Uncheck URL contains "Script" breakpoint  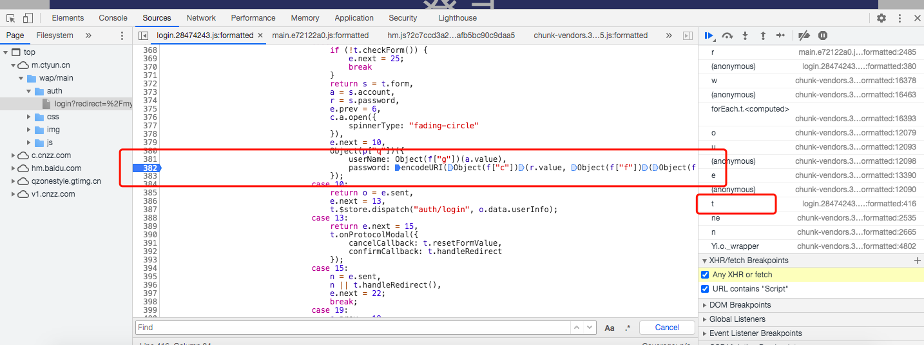705,289
